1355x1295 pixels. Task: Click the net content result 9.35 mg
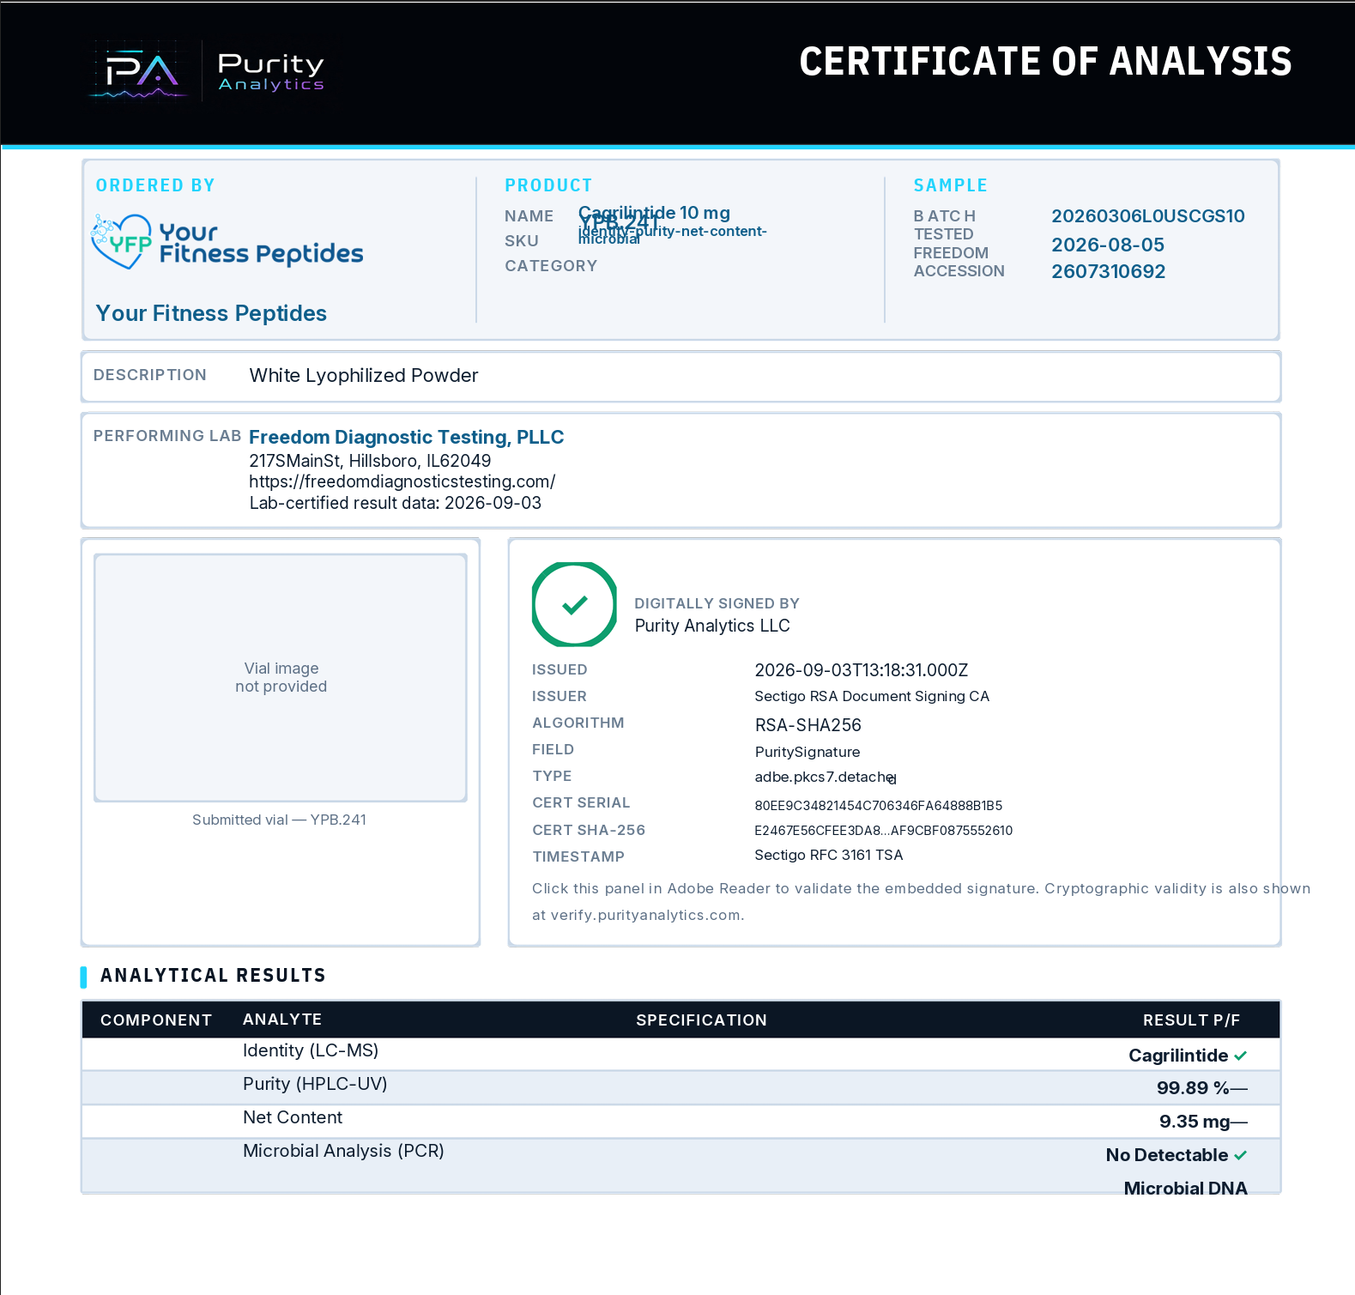pyautogui.click(x=1195, y=1122)
